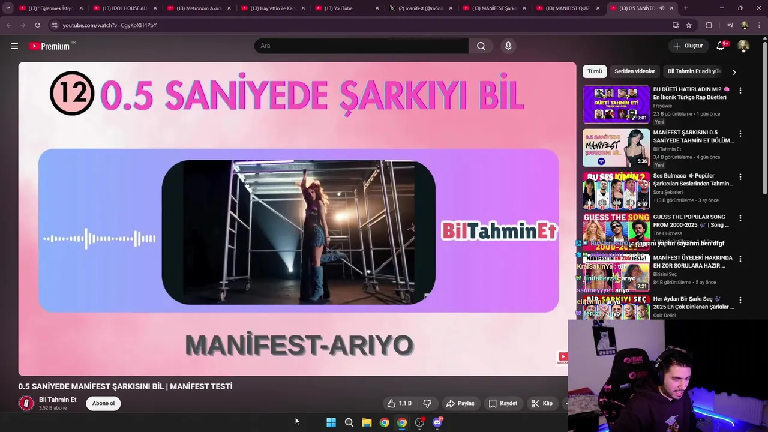
Task: Click the Abone ol subscribe button
Action: click(x=103, y=404)
